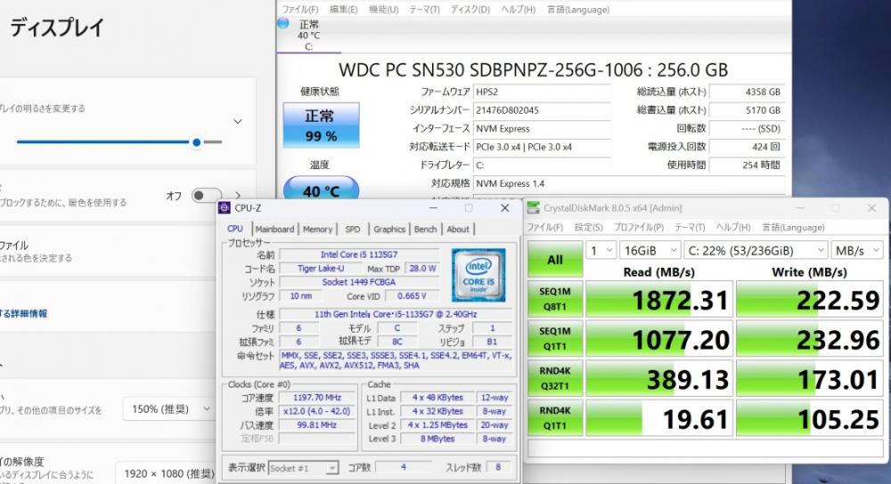
Task: Click the core speed 1197.70 MHz value
Action: pos(317,398)
